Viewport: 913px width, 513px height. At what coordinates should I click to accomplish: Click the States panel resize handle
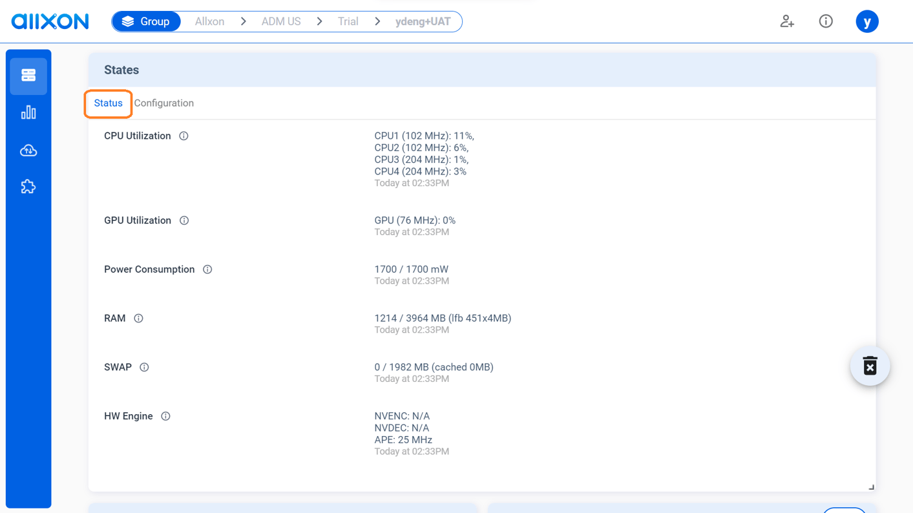click(871, 487)
